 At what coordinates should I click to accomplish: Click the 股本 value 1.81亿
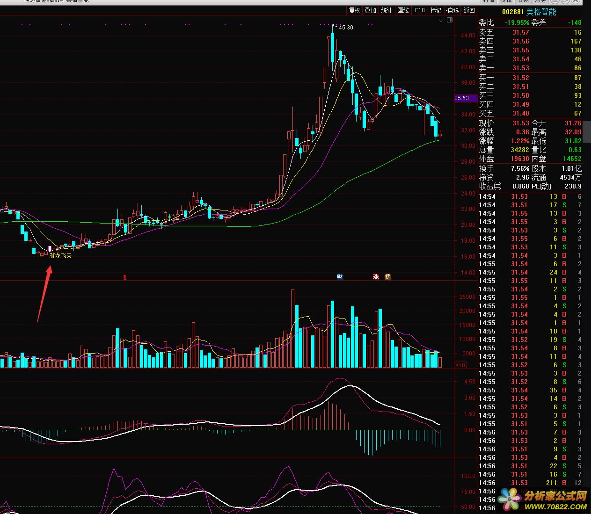click(571, 168)
